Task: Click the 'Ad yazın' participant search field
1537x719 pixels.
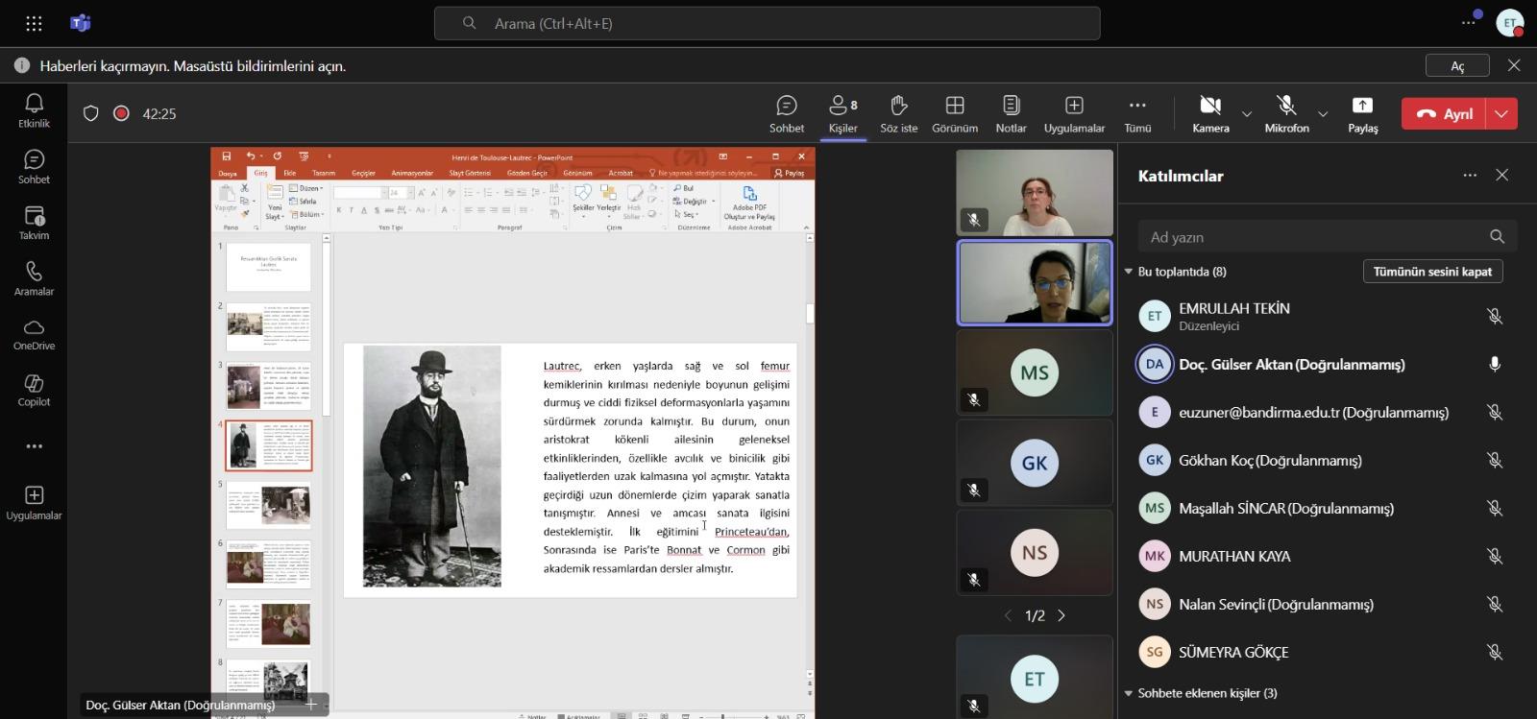Action: [1311, 237]
